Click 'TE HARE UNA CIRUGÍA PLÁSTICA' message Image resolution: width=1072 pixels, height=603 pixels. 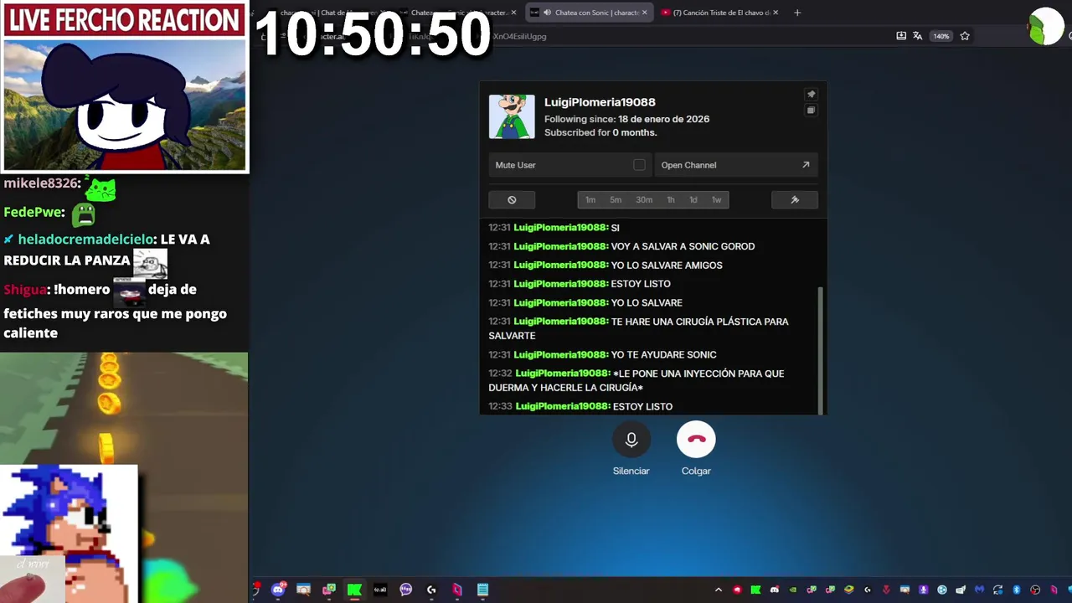point(639,328)
